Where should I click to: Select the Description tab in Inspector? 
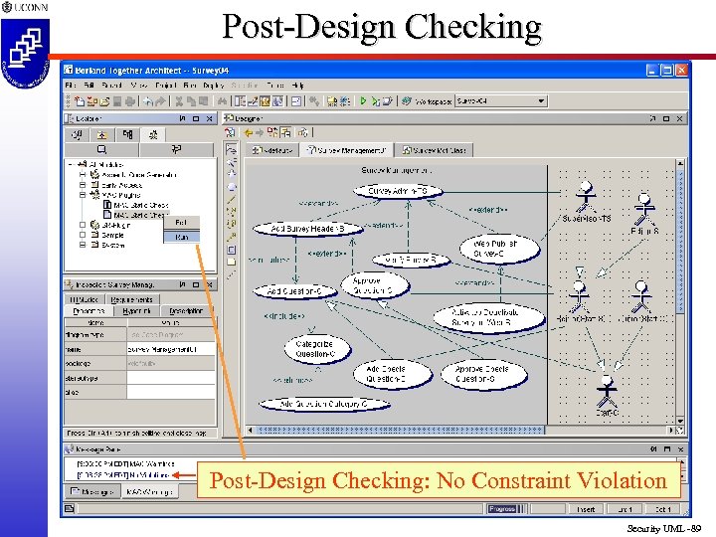click(x=186, y=311)
